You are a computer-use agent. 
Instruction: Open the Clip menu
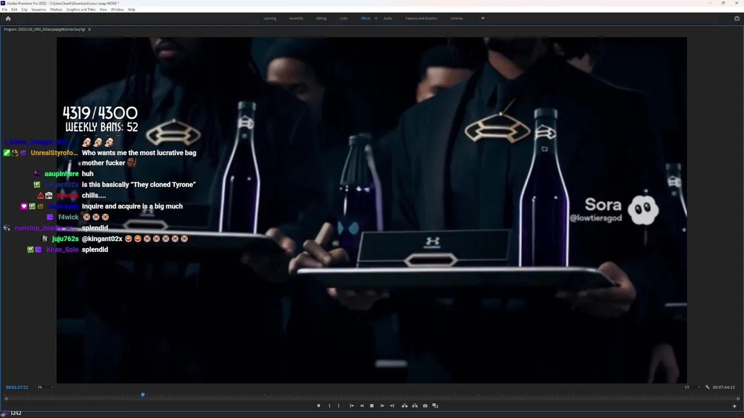(x=24, y=9)
